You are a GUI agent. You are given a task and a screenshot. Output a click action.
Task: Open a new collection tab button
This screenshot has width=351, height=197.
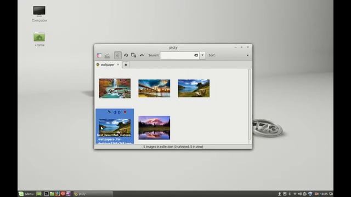pos(126,65)
